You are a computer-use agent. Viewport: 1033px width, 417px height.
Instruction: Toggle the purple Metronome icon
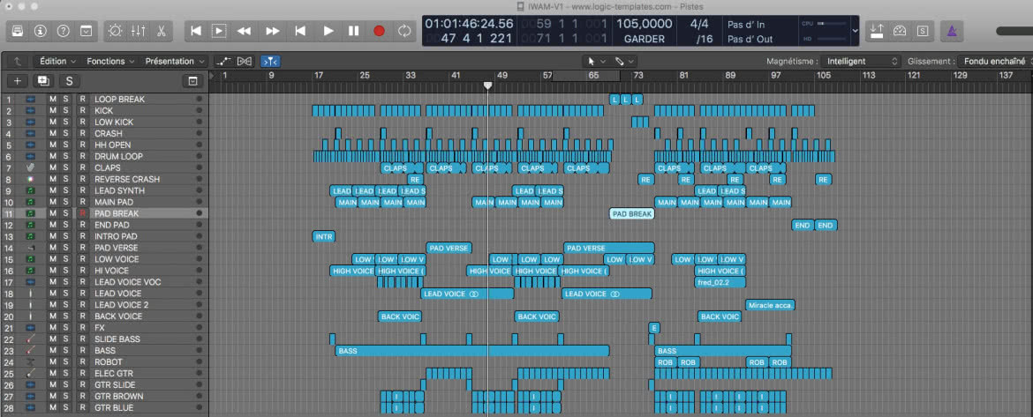click(x=951, y=31)
